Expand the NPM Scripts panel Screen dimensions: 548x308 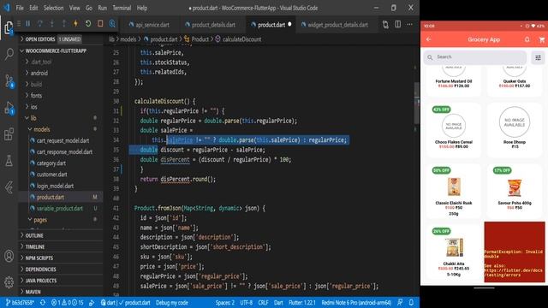click(x=39, y=258)
